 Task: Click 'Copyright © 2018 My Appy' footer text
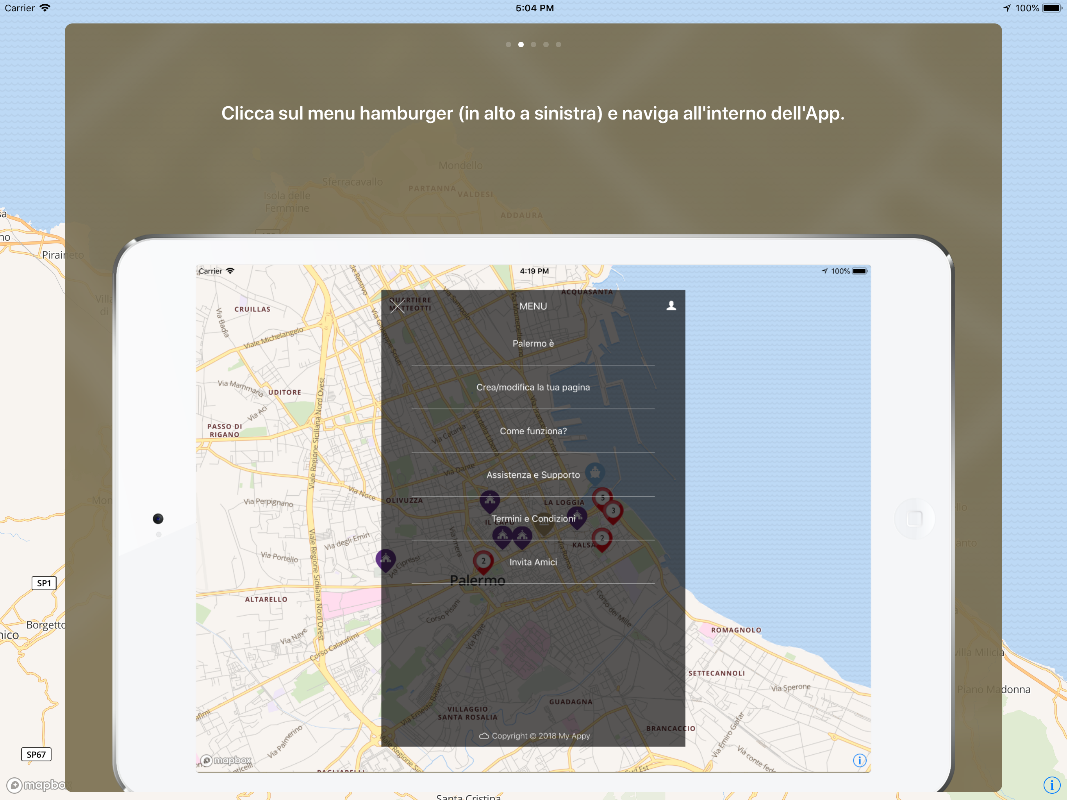[x=541, y=736]
